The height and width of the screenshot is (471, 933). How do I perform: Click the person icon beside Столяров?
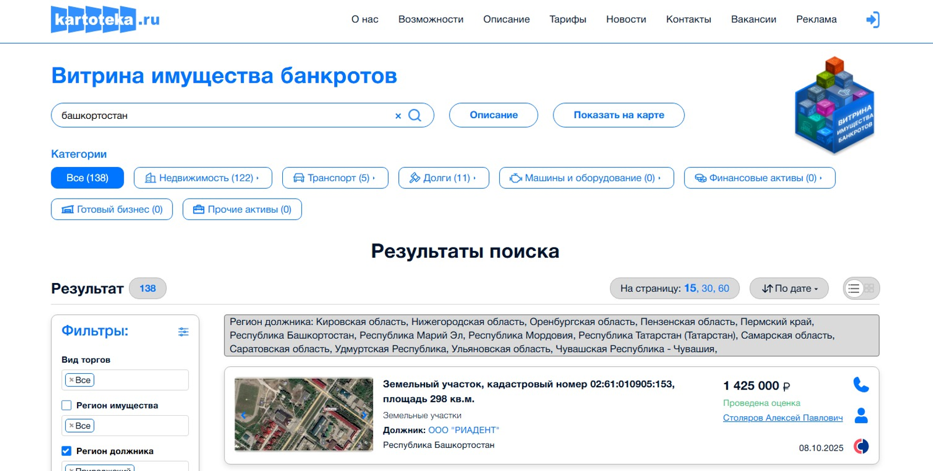[x=861, y=416]
